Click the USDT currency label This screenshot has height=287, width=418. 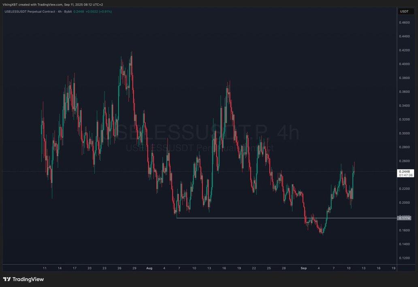pyautogui.click(x=404, y=11)
